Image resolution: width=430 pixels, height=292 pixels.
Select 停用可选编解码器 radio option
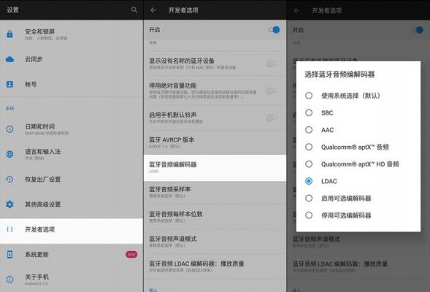click(x=309, y=215)
